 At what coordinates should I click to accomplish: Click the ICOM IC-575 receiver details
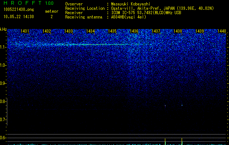[146, 13]
